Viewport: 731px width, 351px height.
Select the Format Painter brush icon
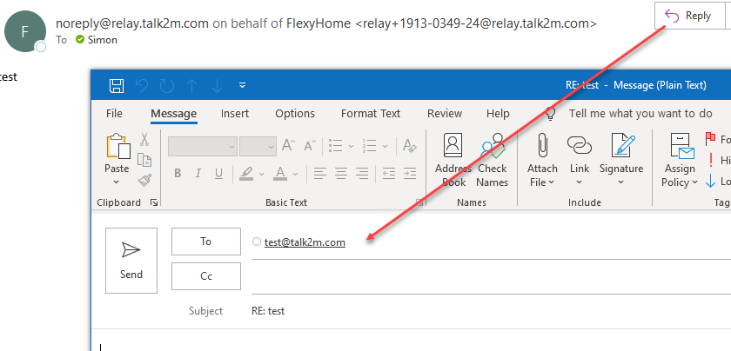(x=144, y=180)
